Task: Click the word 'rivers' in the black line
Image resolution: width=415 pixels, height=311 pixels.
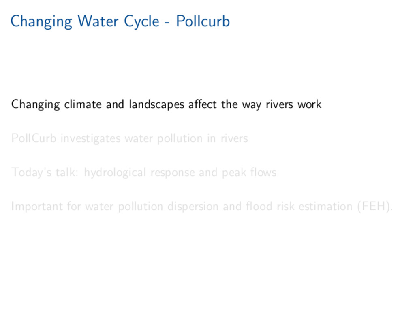Action: click(x=280, y=104)
